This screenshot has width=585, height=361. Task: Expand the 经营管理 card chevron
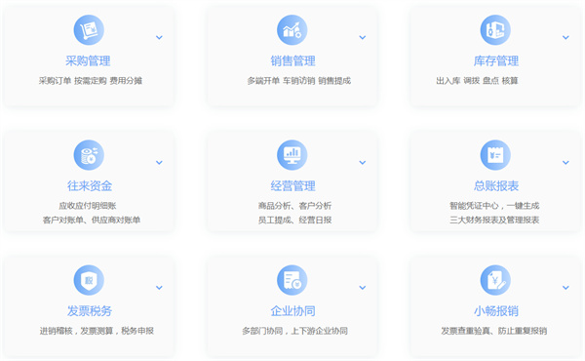click(x=363, y=162)
